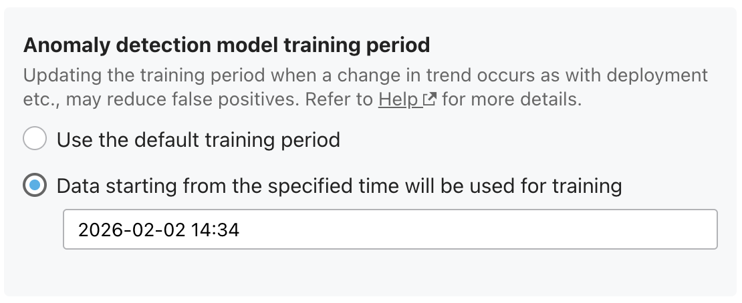
Task: Click the 'Anomaly detection model training period' heading
Action: pyautogui.click(x=227, y=45)
